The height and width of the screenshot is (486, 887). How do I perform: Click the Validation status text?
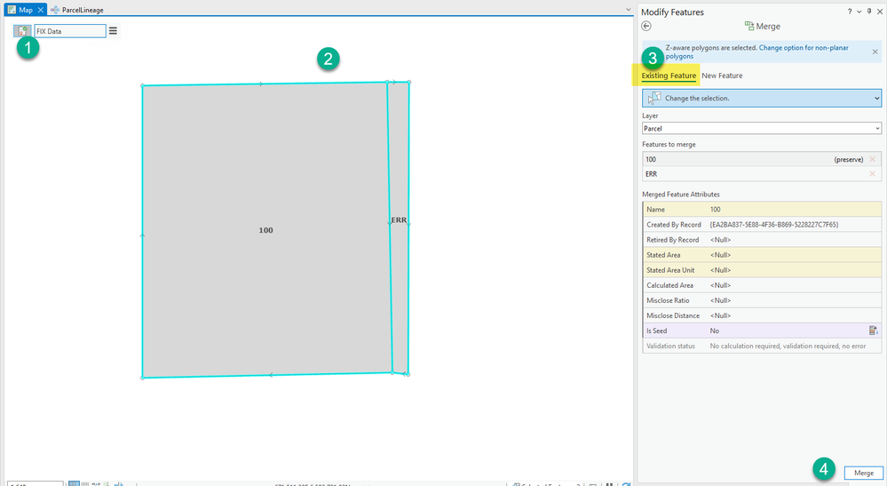pyautogui.click(x=788, y=347)
